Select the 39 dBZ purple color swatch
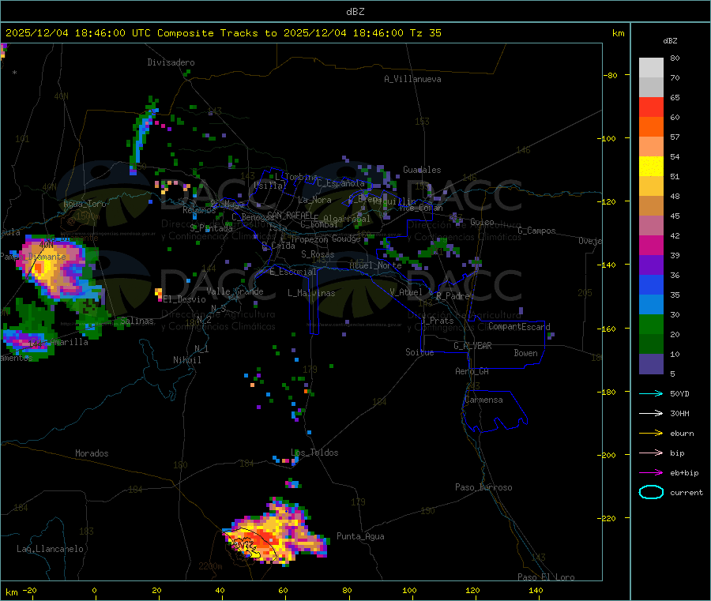 [x=651, y=265]
